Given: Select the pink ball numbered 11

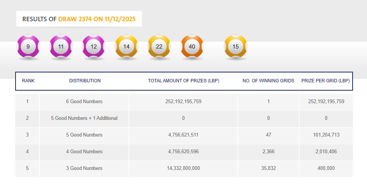Looking at the screenshot, I should [x=61, y=47].
